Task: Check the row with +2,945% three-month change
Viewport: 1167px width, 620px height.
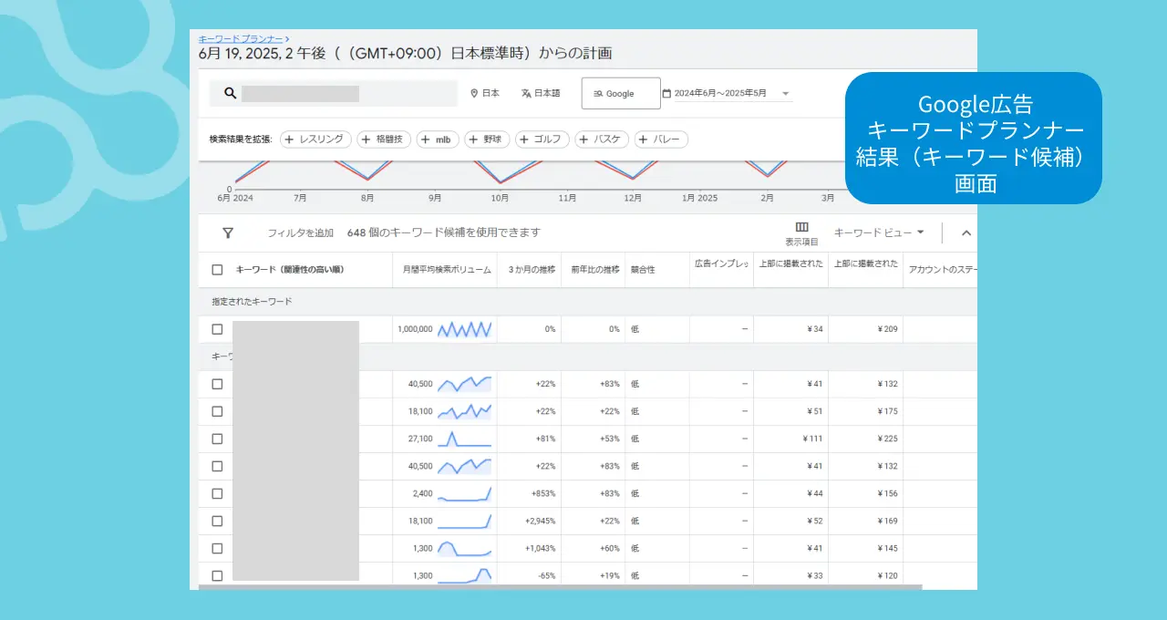Action: (x=217, y=521)
